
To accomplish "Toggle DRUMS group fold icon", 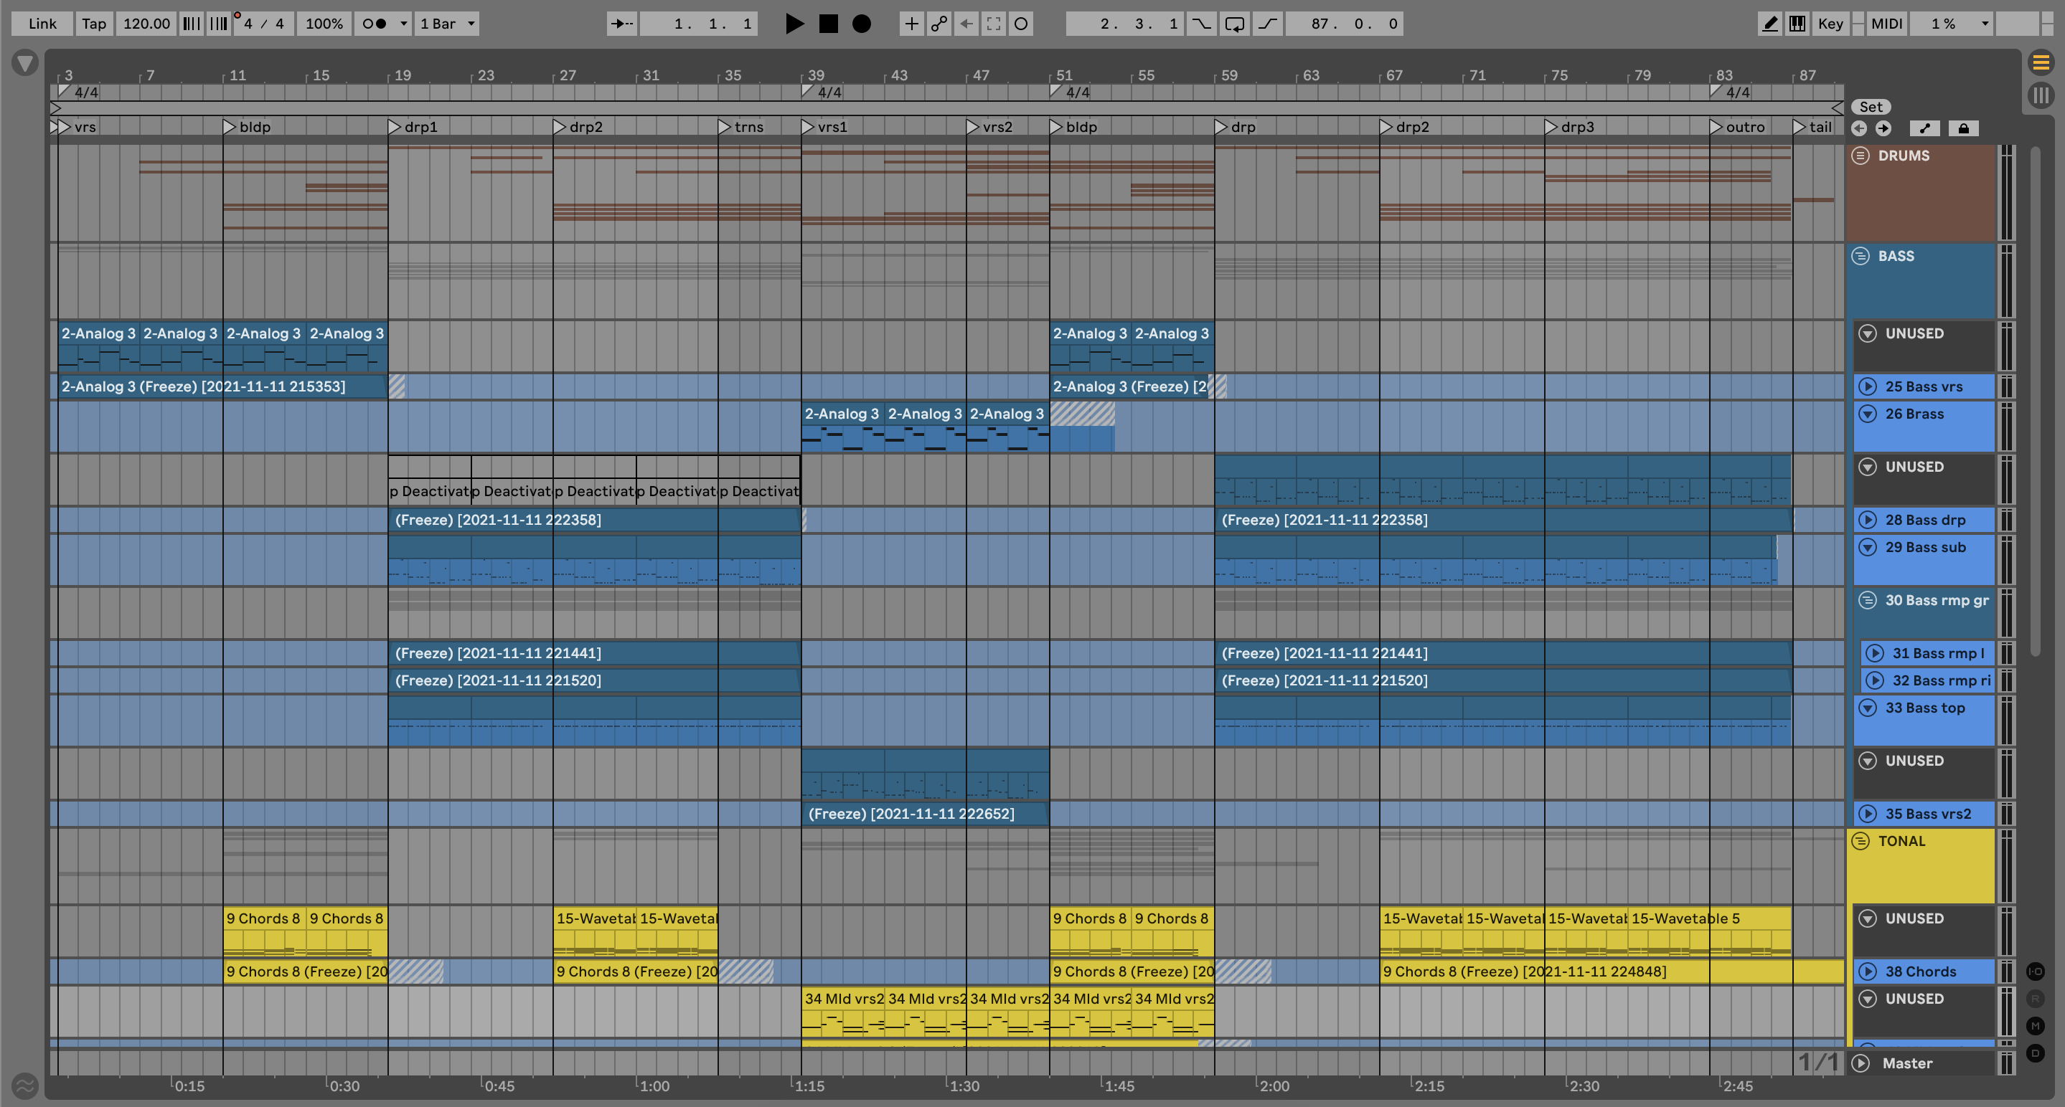I will (1861, 156).
